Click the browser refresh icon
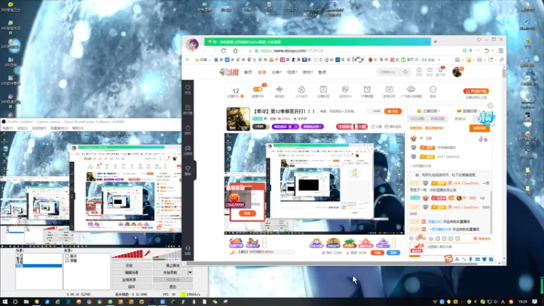 click(x=224, y=50)
